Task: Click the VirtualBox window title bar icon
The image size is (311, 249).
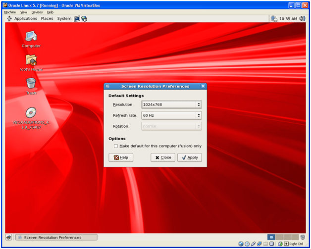Action: [x=5, y=5]
